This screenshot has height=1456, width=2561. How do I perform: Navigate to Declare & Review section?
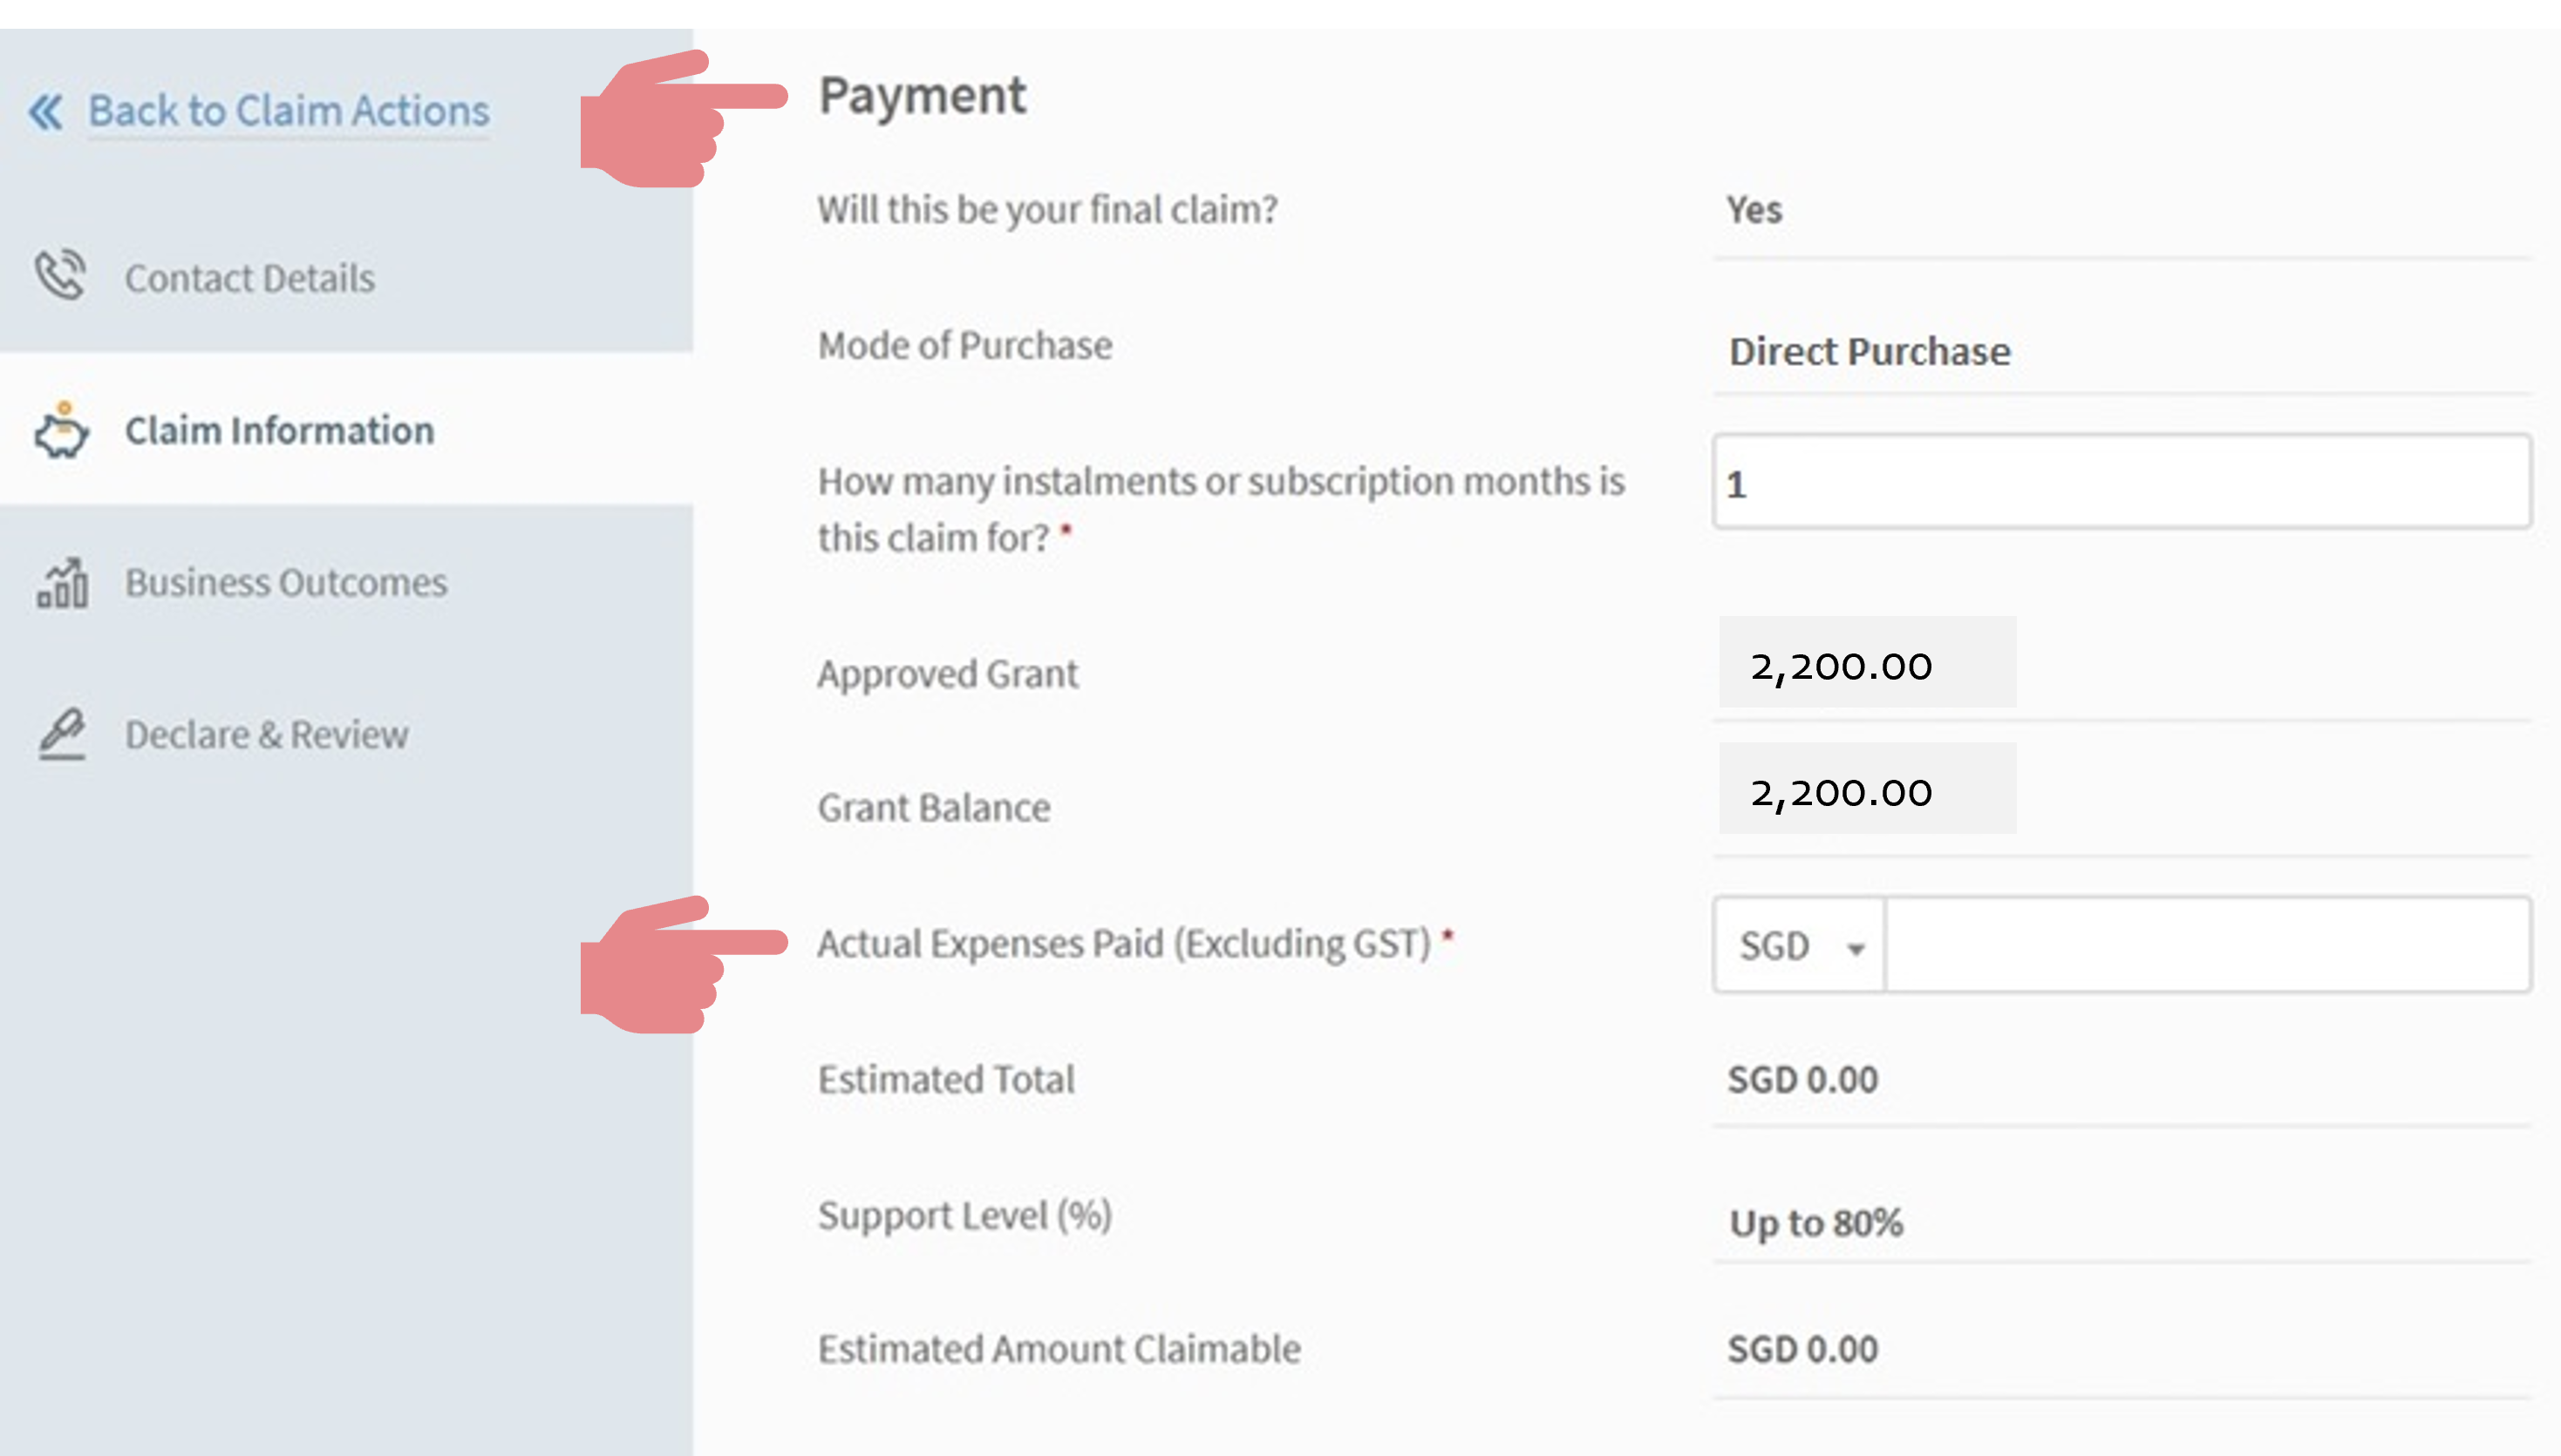pyautogui.click(x=266, y=735)
